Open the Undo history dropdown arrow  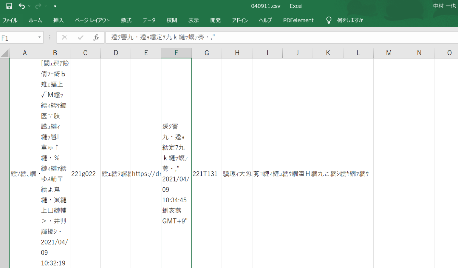coord(29,6)
